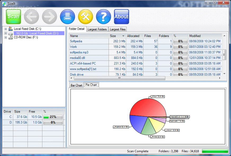Click the _Kituri 78.8 Gb chart label

[158, 97]
